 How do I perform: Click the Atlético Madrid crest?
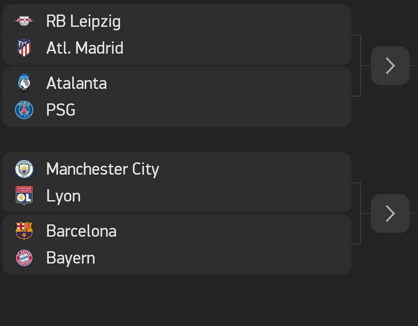[24, 48]
